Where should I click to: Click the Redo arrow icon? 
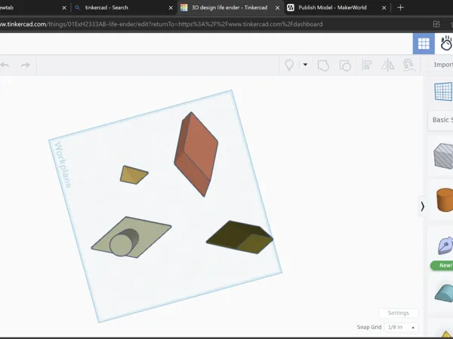(26, 65)
